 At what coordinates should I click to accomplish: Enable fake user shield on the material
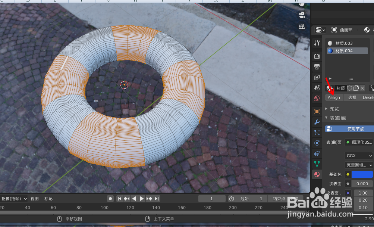pos(350,88)
